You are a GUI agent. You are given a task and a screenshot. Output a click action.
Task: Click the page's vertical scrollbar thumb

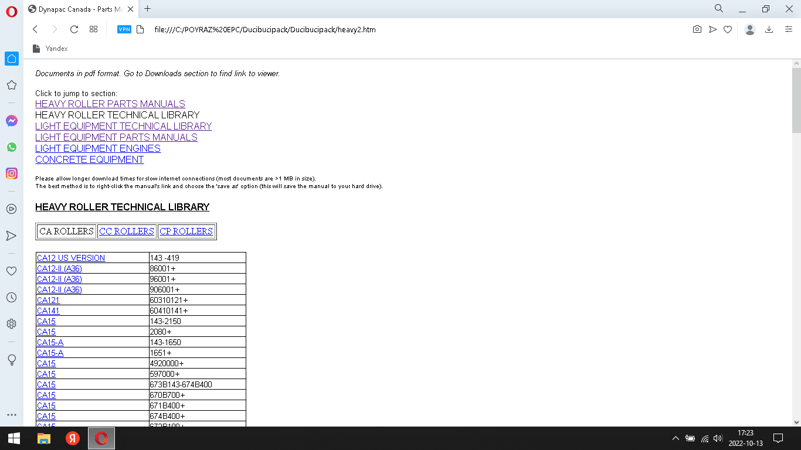click(x=796, y=100)
